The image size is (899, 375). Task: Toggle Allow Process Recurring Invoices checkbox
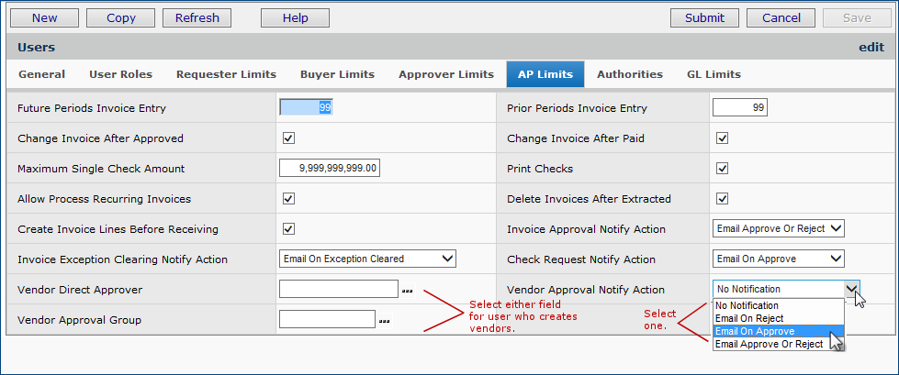tap(288, 199)
